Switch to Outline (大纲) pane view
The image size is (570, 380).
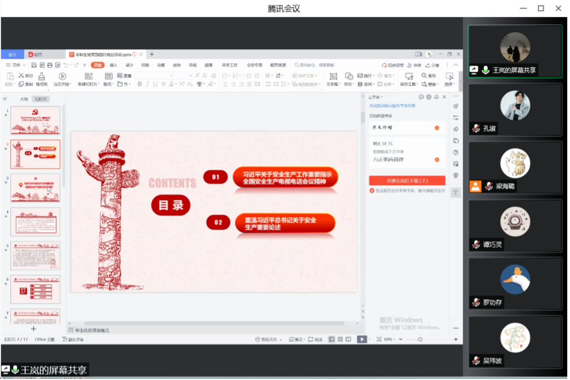23,99
